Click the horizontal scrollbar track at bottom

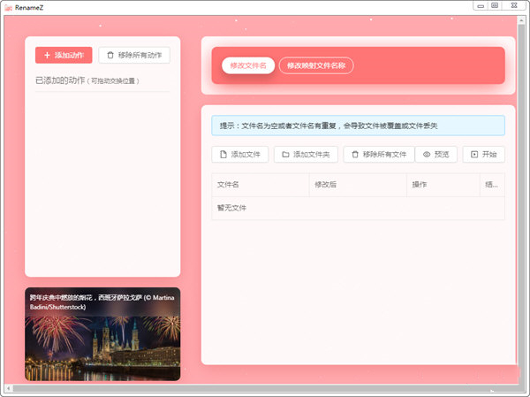tap(265, 389)
